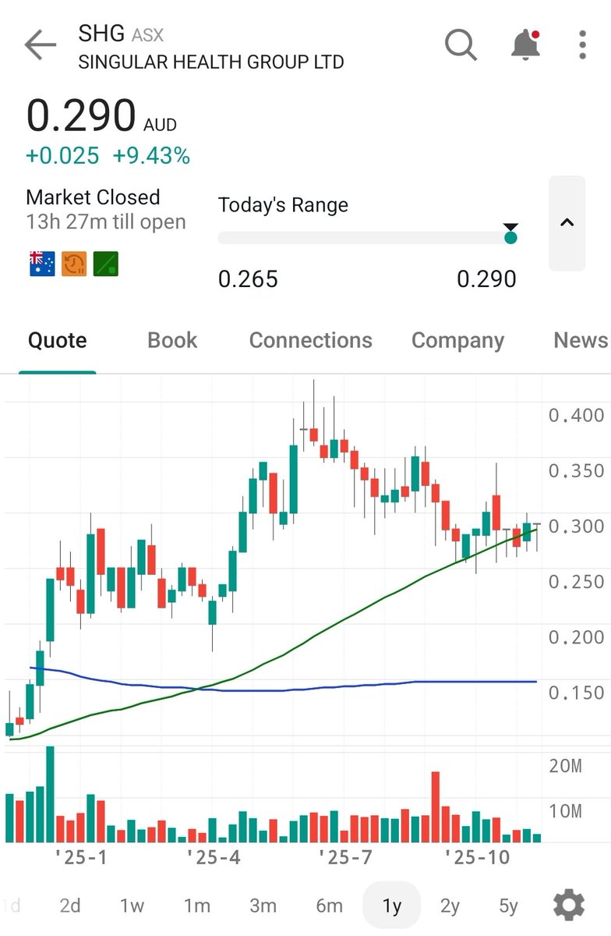611x936 pixels.
Task: Tap the 0.250 price axis label
Action: (x=576, y=581)
